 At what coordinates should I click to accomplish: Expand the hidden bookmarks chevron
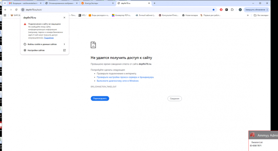tap(248, 15)
